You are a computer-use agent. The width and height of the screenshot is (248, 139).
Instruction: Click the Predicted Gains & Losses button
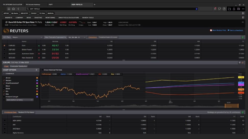(108, 37)
